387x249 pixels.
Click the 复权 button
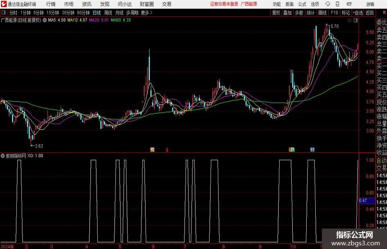(276, 13)
